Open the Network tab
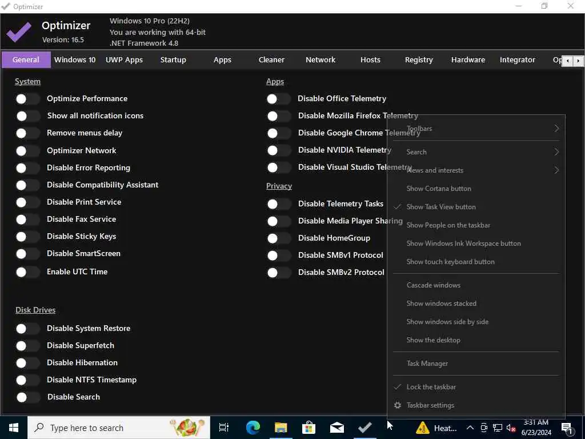This screenshot has height=439, width=585. (320, 59)
